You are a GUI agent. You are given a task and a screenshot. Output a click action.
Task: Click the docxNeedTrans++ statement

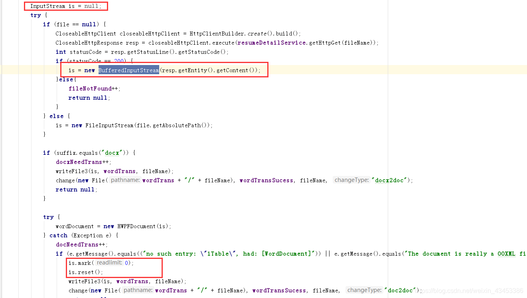point(84,162)
